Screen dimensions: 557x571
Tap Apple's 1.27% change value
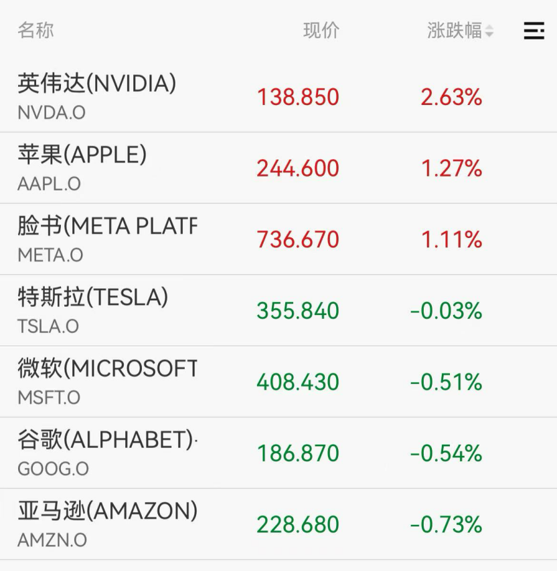[451, 168]
